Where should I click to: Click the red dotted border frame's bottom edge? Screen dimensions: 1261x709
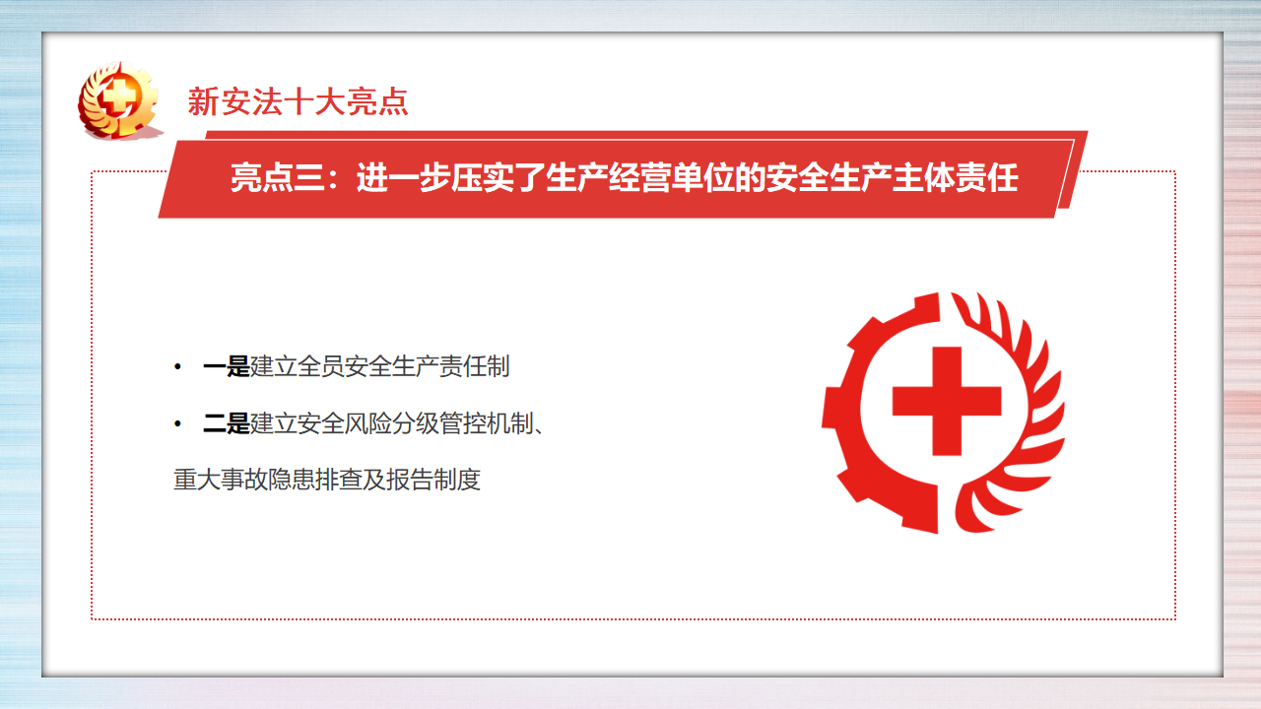click(x=633, y=619)
